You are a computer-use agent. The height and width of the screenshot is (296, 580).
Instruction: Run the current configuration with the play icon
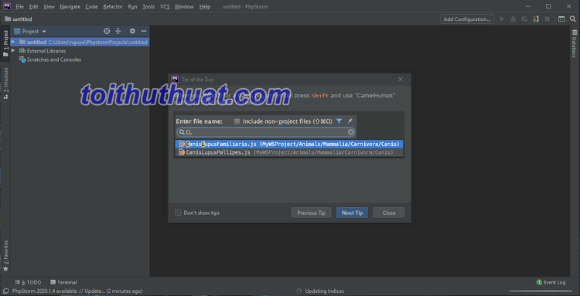tap(502, 19)
